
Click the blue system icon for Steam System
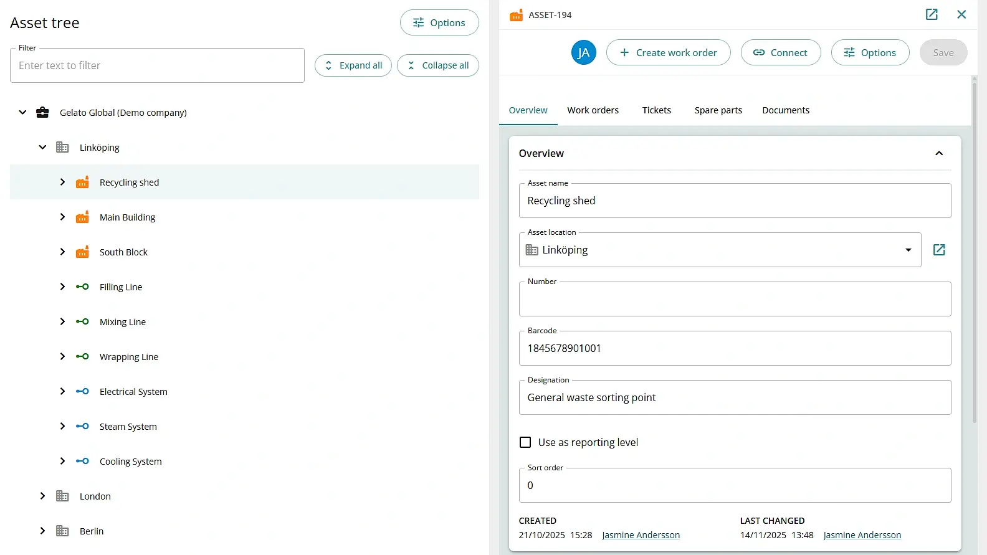pyautogui.click(x=82, y=427)
